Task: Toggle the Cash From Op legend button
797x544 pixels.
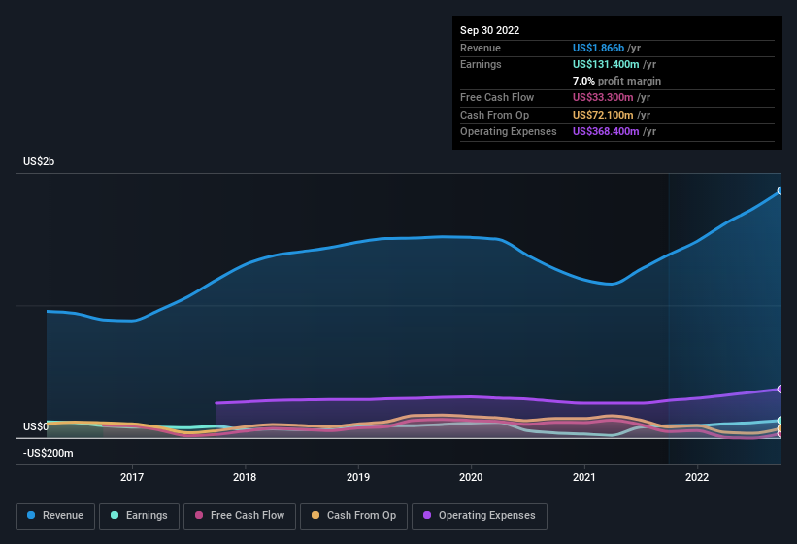Action: pos(353,516)
